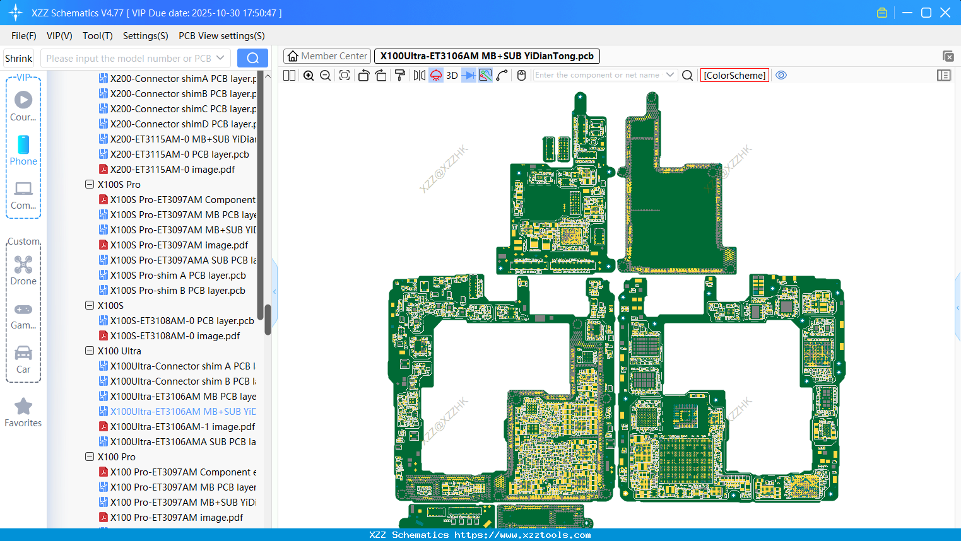
Task: Select the format painter brush icon
Action: click(400, 76)
